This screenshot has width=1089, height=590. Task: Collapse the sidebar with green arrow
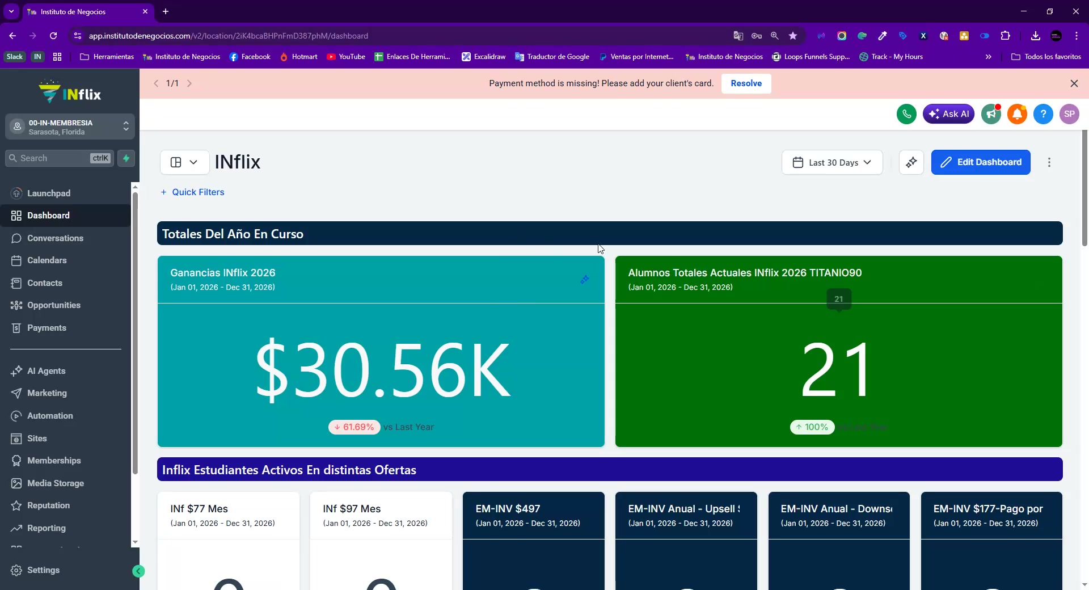pyautogui.click(x=138, y=571)
